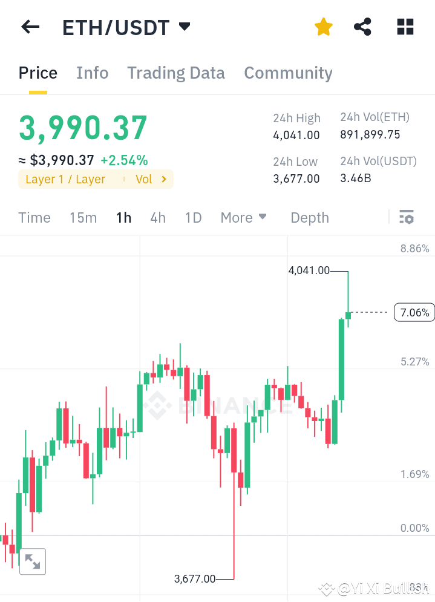Open the More timeframe dropdown
435x602 pixels.
click(x=243, y=217)
